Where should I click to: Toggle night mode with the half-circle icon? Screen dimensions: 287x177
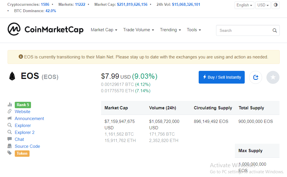click(275, 5)
